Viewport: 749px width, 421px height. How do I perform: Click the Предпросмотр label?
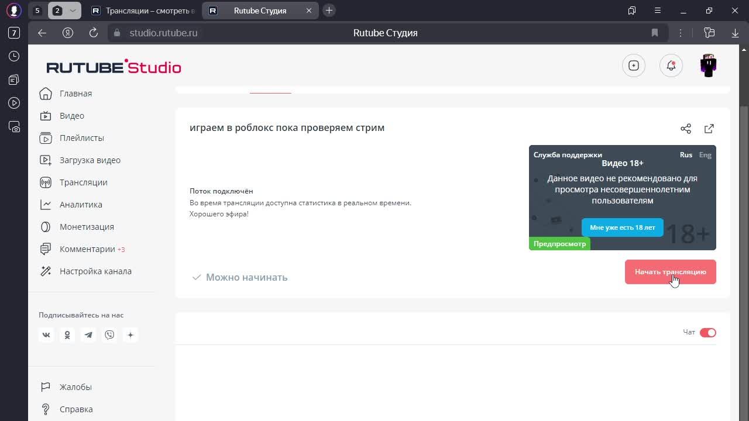tap(559, 244)
